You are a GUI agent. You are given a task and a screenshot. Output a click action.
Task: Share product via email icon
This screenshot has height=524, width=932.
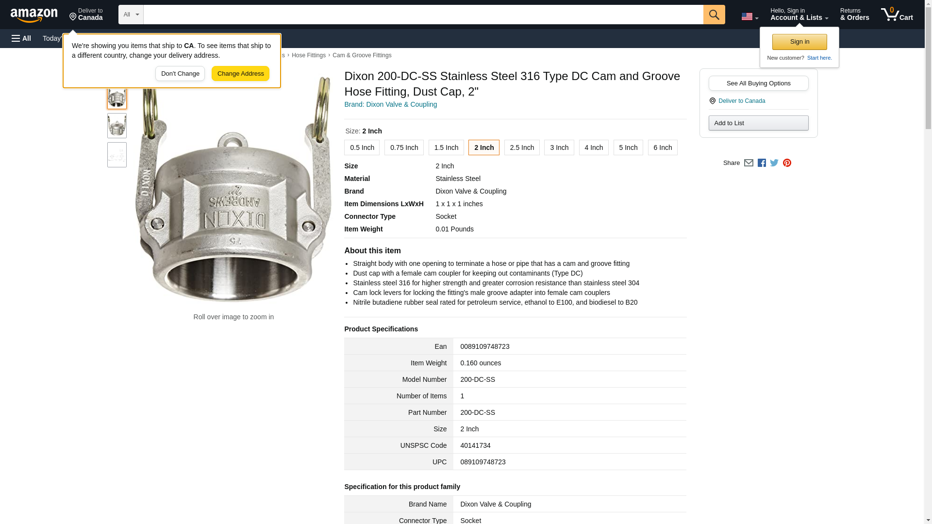(749, 163)
